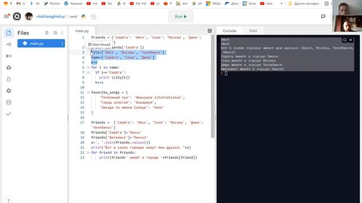Click the Start thread button
The width and height of the screenshot is (362, 203).
click(x=100, y=45)
